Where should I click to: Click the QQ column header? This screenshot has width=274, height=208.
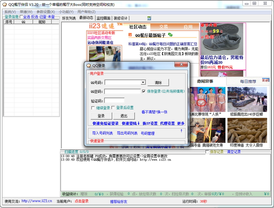tap(23, 22)
